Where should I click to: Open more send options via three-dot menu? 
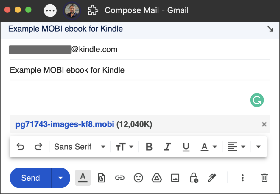click(x=242, y=178)
